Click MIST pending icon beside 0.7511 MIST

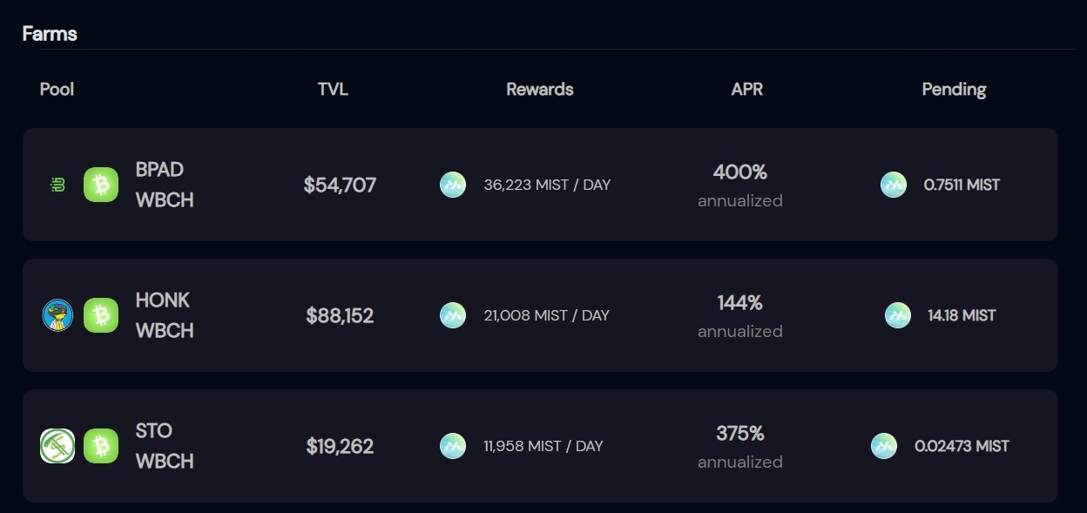[894, 185]
